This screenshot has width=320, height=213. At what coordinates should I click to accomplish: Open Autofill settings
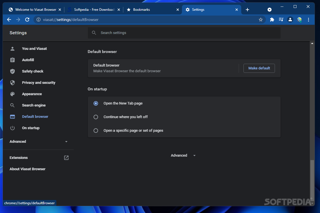(x=28, y=60)
